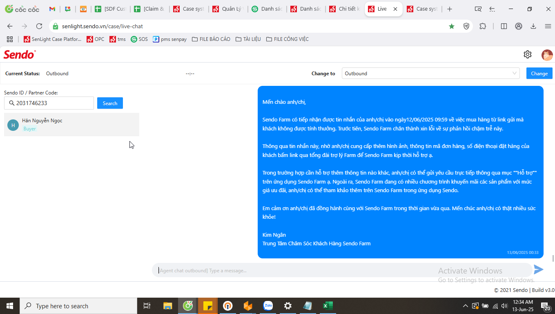Open a new tab with plus icon
555x314 pixels.
coord(450,9)
